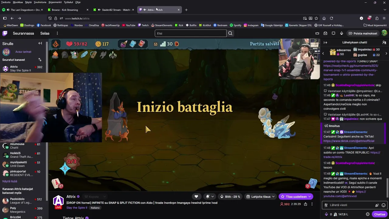
Task: Send message with the Chattaa button
Action: (380, 214)
